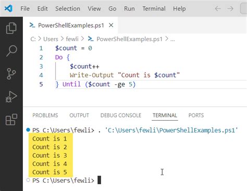This screenshot has height=191, width=247.
Task: Click the 'Do {' code line
Action: [63, 57]
